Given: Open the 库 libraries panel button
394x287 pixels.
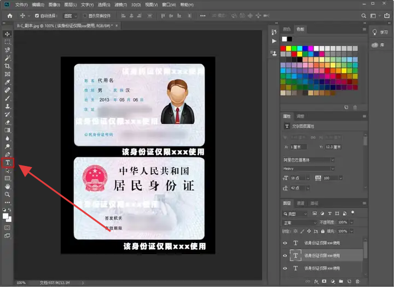Looking at the screenshot, I should point(379,45).
